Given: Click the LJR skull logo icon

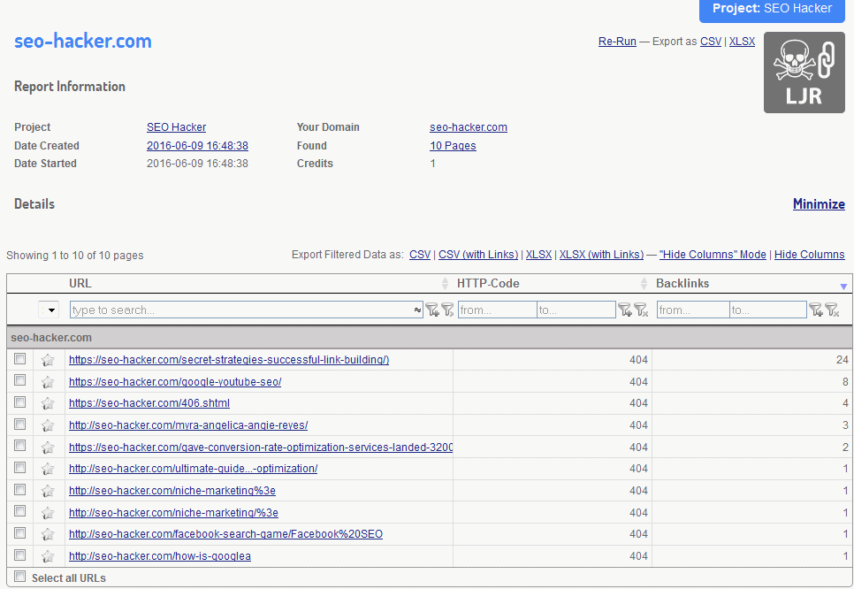Looking at the screenshot, I should pyautogui.click(x=804, y=73).
